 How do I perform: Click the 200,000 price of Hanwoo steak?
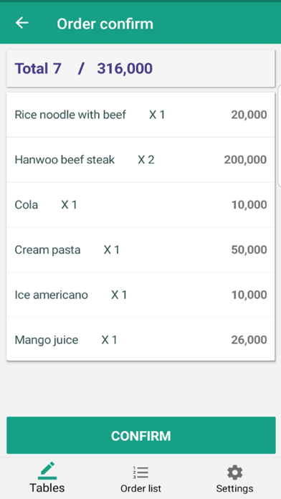245,160
